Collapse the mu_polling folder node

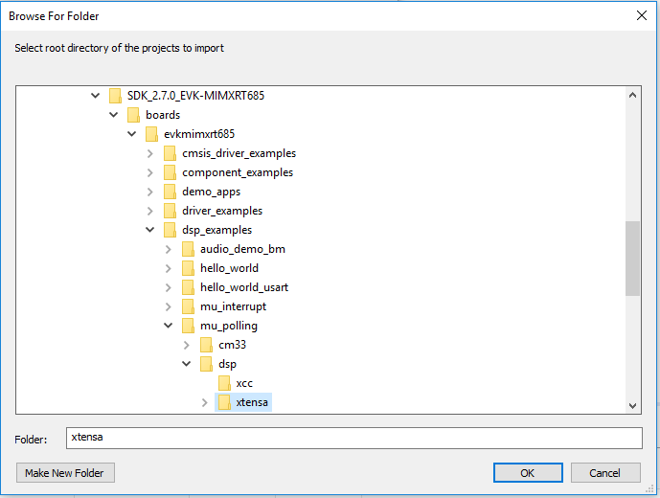[x=168, y=326]
